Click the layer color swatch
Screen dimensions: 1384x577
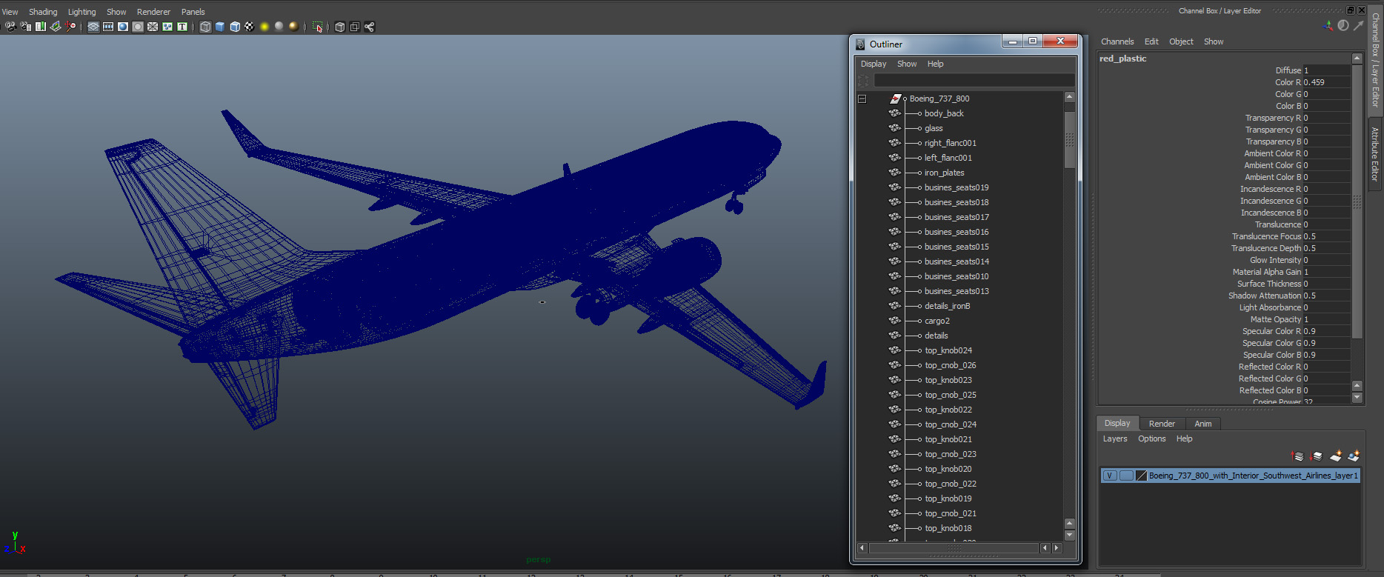[x=1142, y=476]
